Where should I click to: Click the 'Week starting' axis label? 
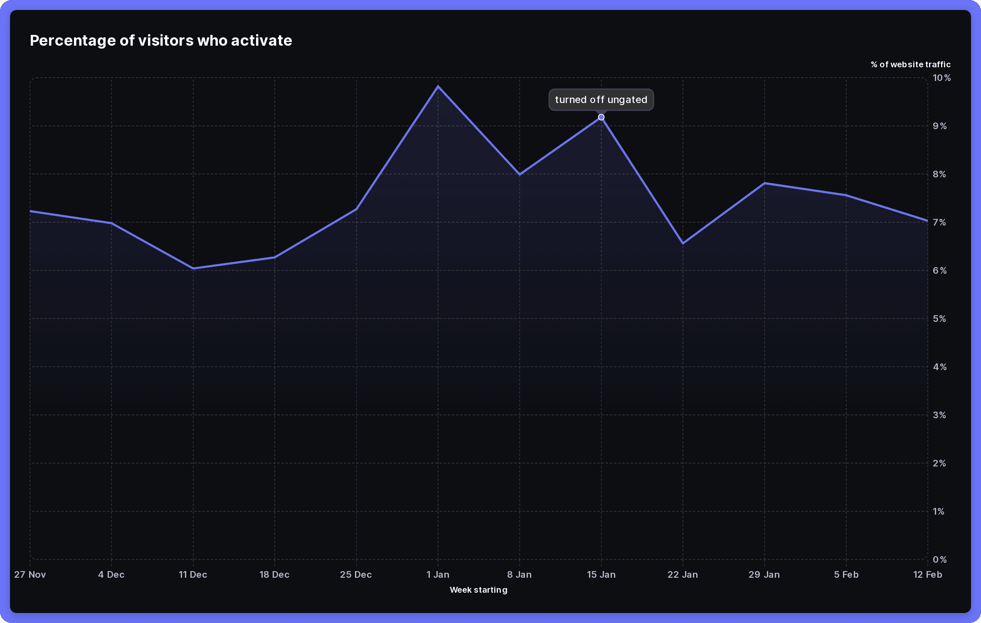coord(478,589)
